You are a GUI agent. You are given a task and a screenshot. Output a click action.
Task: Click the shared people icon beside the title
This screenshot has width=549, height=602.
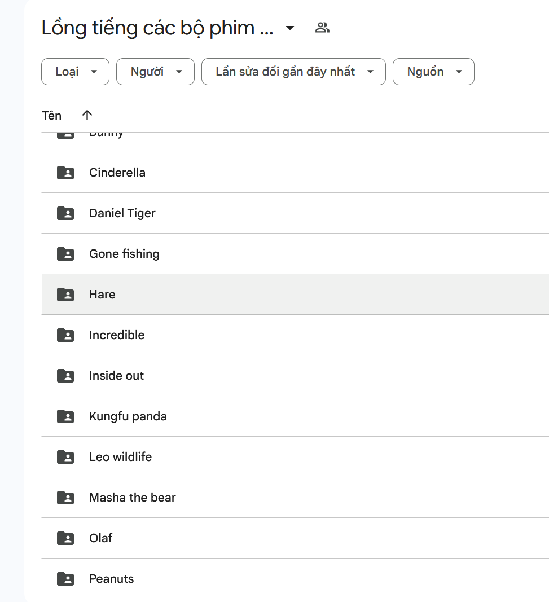pos(322,28)
